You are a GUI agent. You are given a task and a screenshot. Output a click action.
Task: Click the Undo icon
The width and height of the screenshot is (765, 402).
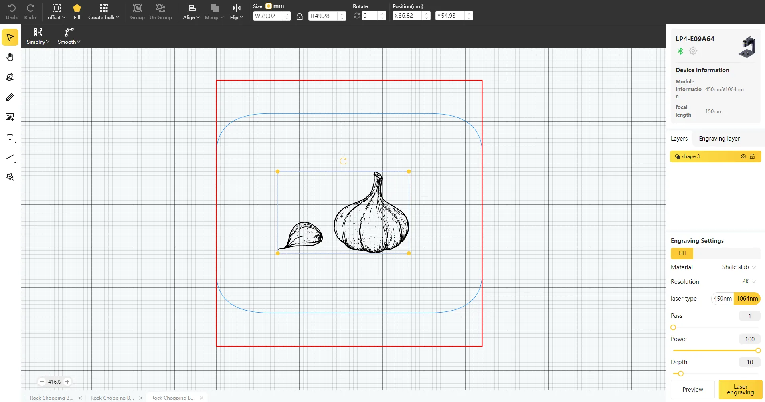[x=12, y=8]
